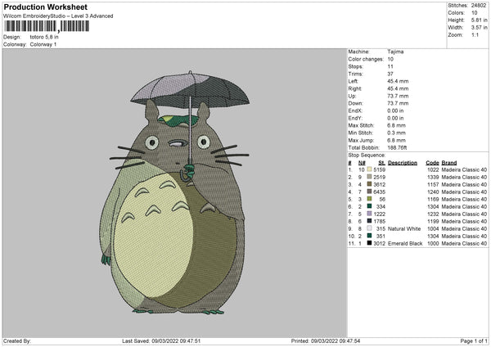Select the color swatch for stitch count 351

click(x=370, y=236)
